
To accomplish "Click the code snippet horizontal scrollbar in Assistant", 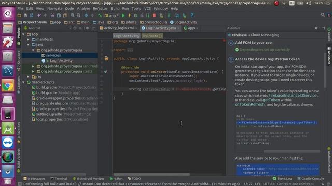I will [292, 151].
